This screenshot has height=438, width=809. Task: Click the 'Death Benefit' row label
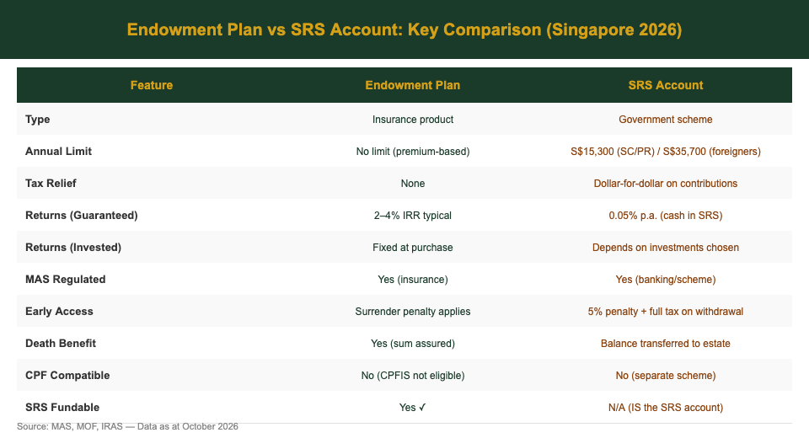61,343
